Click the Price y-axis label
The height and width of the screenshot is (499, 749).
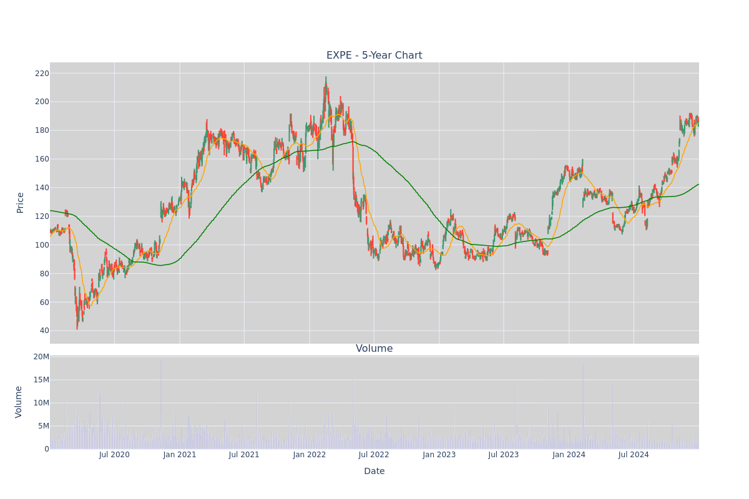pyautogui.click(x=20, y=203)
